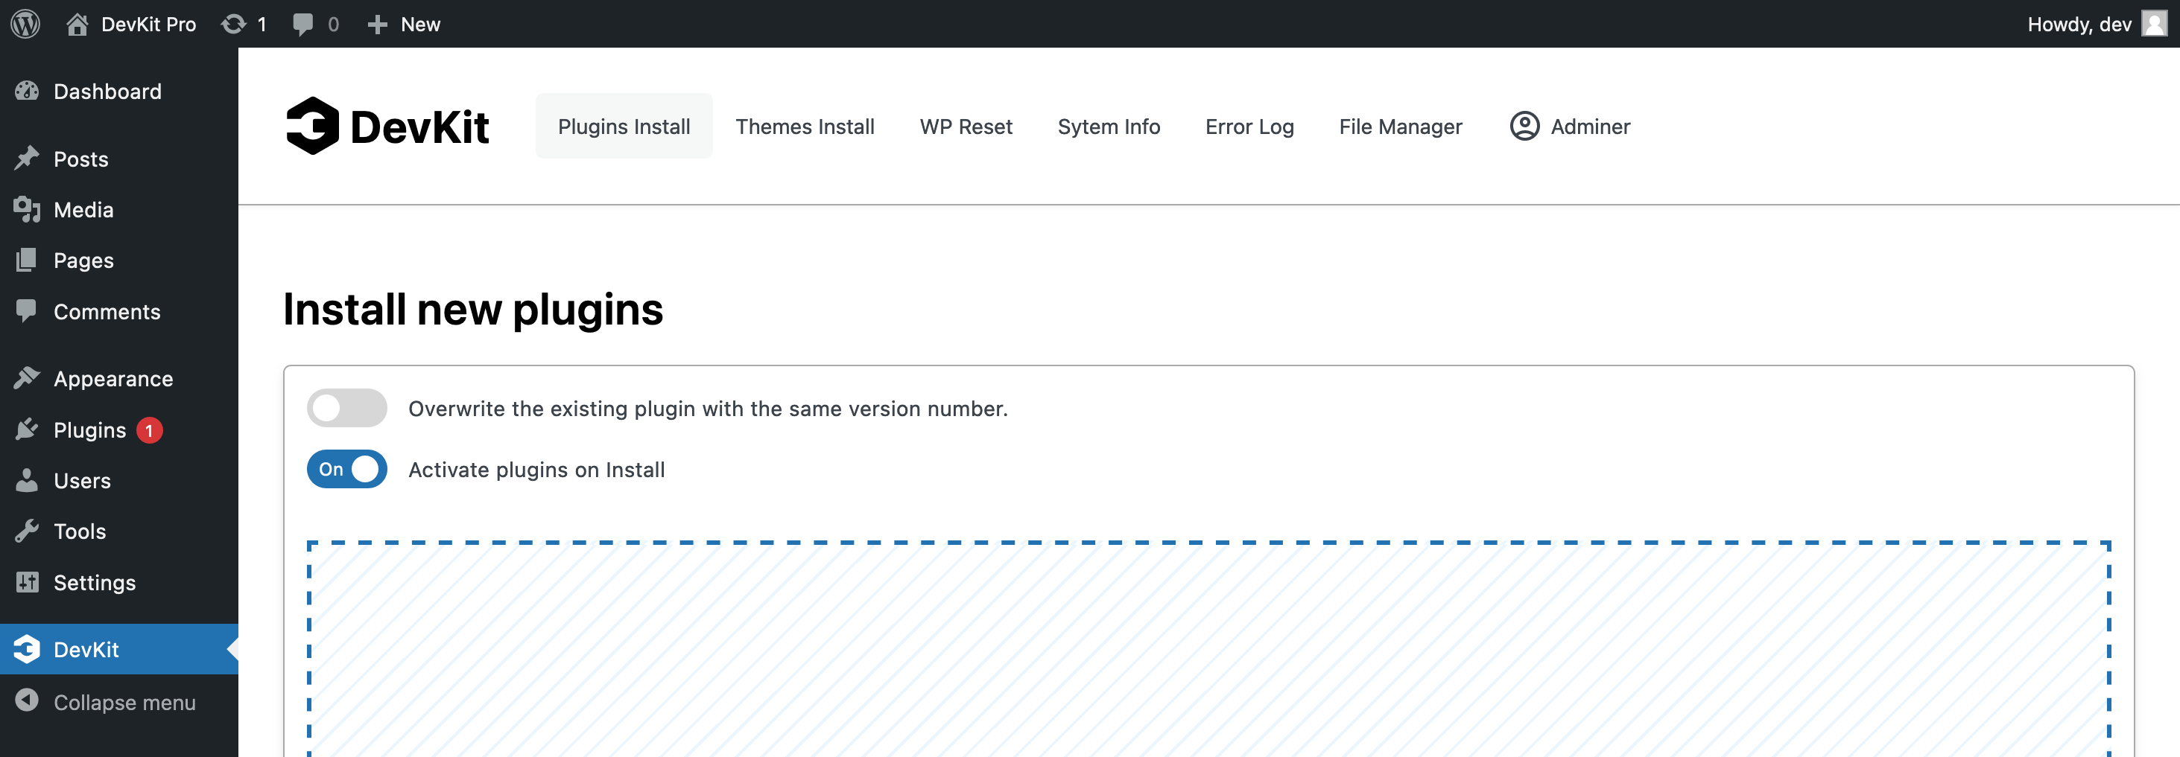Click the Dashboard gauge icon
Viewport: 2180px width, 757px height.
pyautogui.click(x=27, y=91)
